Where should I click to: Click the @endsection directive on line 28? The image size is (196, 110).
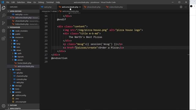click(59, 58)
